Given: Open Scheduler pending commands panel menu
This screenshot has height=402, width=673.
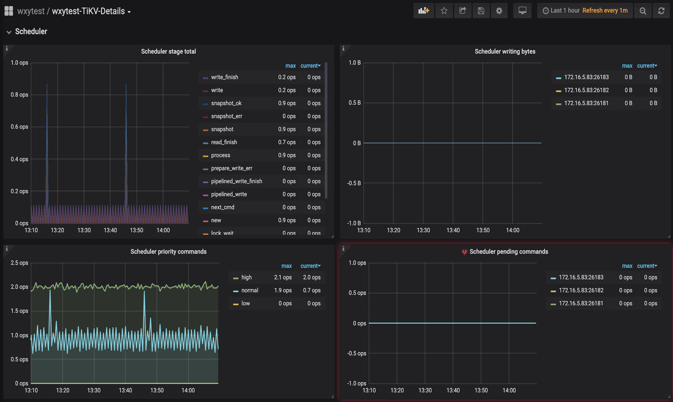Looking at the screenshot, I should coord(509,252).
